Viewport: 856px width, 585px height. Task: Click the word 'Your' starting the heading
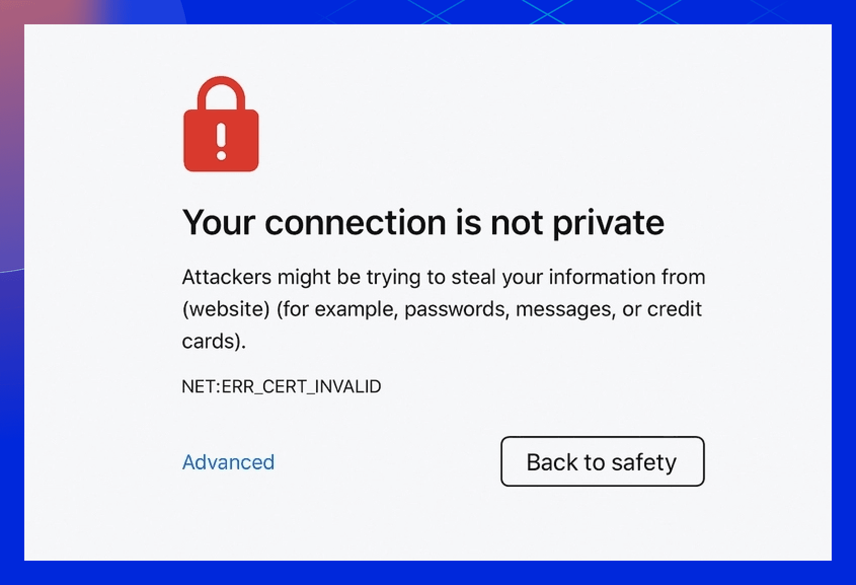coord(219,223)
